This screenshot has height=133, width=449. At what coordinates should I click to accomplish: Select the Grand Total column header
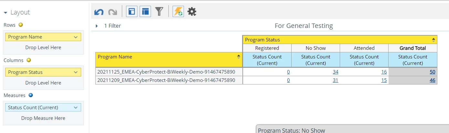413,48
